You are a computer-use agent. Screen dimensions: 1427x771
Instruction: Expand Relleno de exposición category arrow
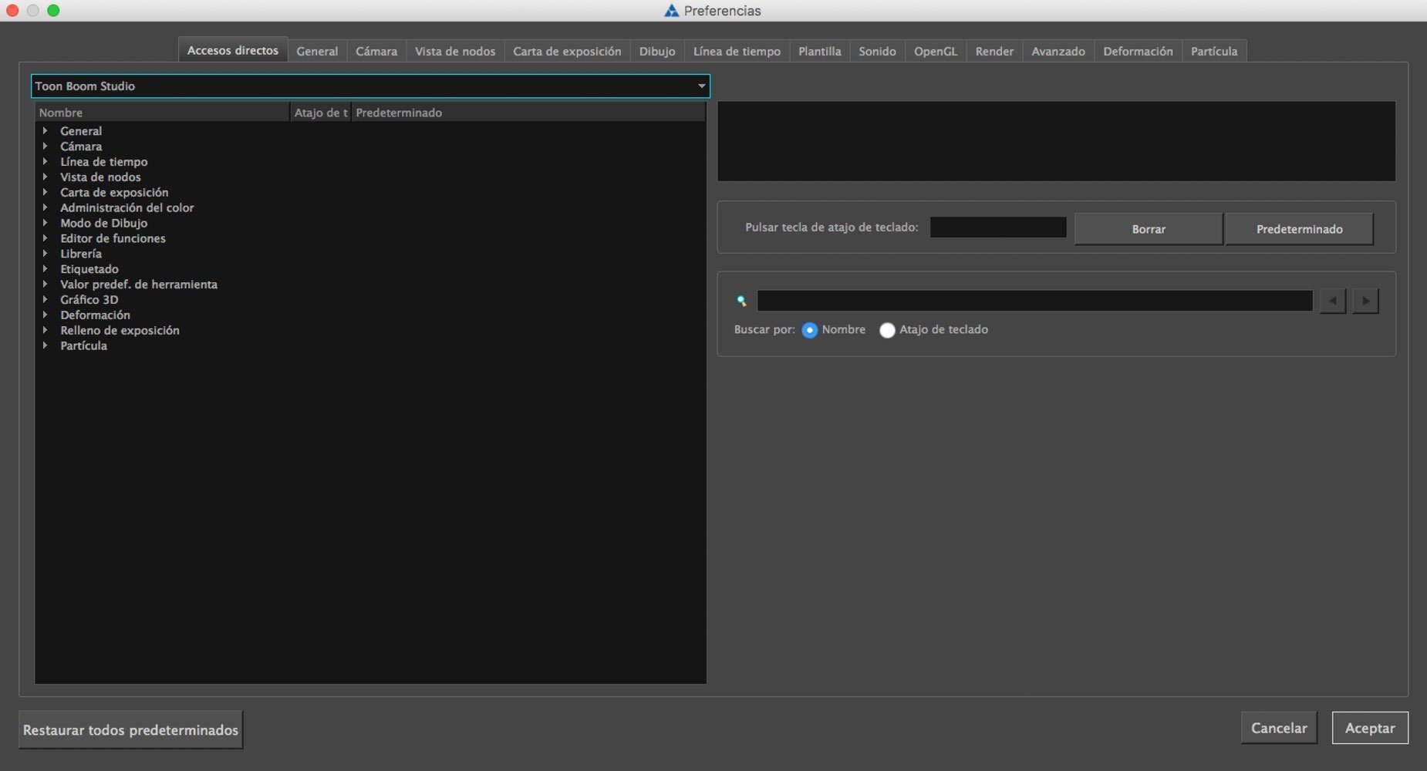[x=46, y=330]
